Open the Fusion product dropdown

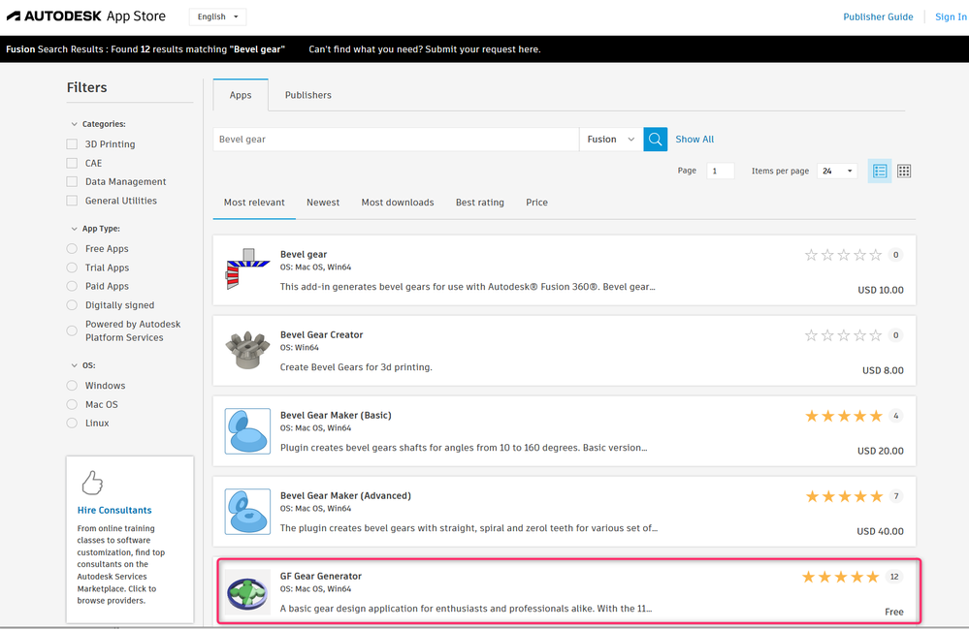click(x=610, y=140)
